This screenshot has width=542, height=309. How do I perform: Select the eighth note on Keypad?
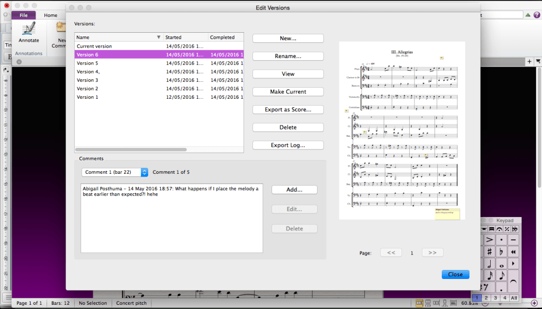(501, 276)
